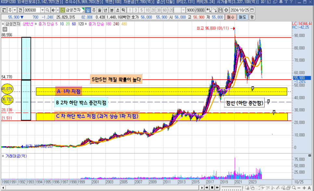Click the date field 2024/10/25

[x=240, y=10]
